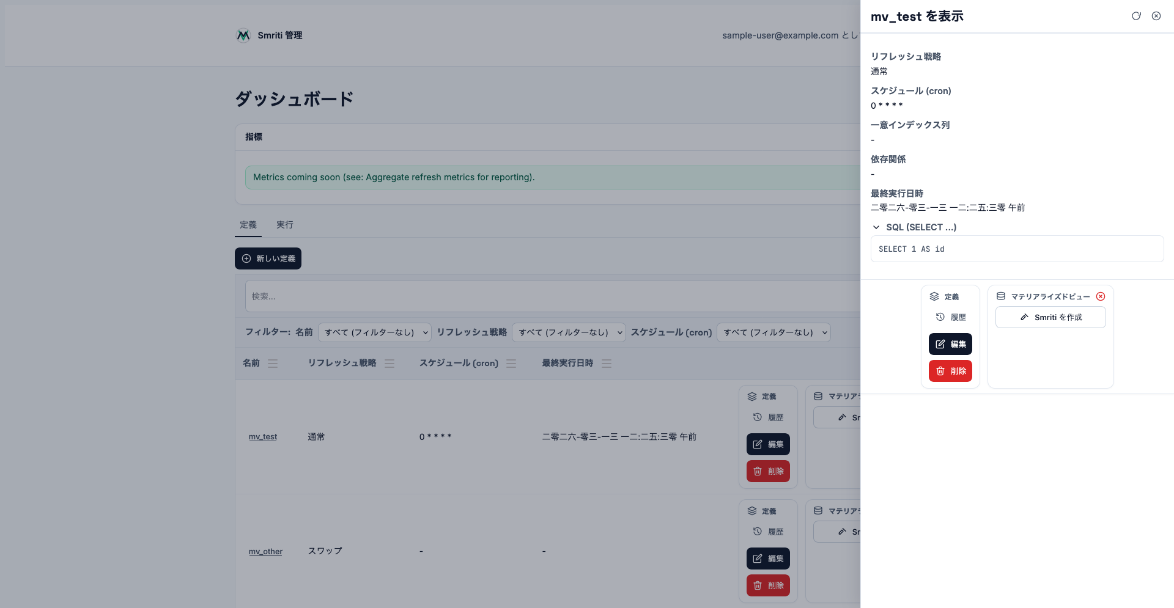
Task: Click the 最終実行日時 column menu icon
Action: [607, 364]
